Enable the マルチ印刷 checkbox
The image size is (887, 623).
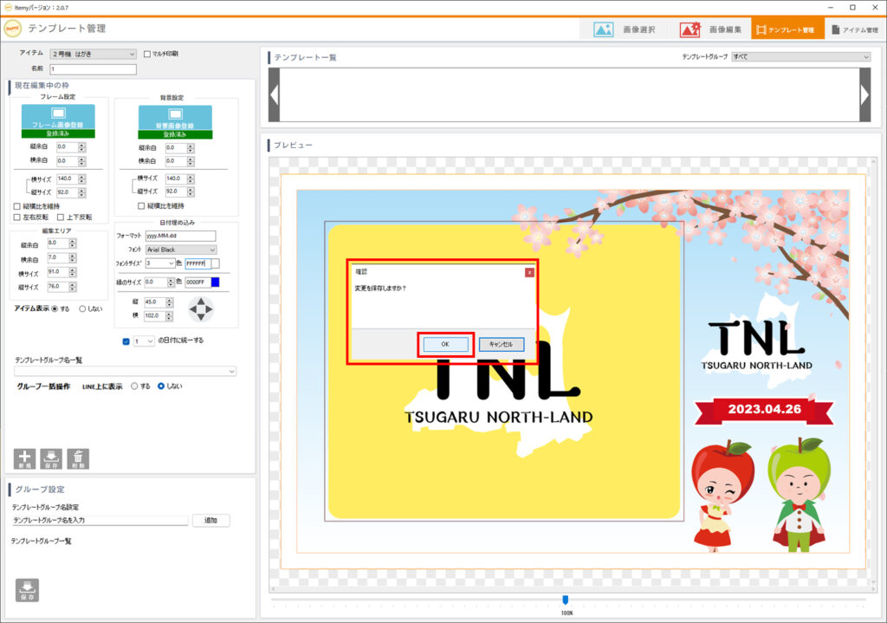147,54
